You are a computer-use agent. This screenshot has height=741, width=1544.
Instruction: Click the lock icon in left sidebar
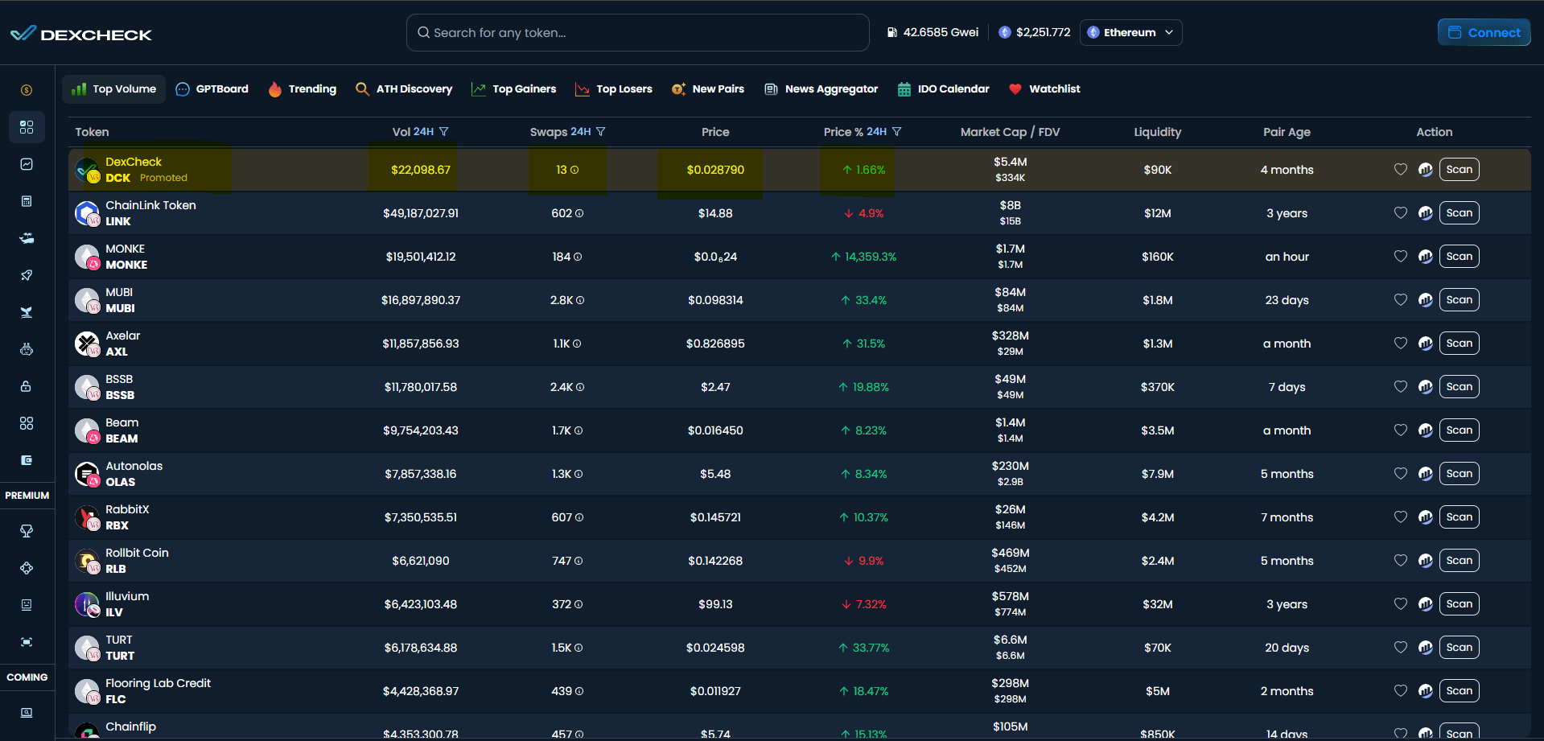(x=27, y=386)
